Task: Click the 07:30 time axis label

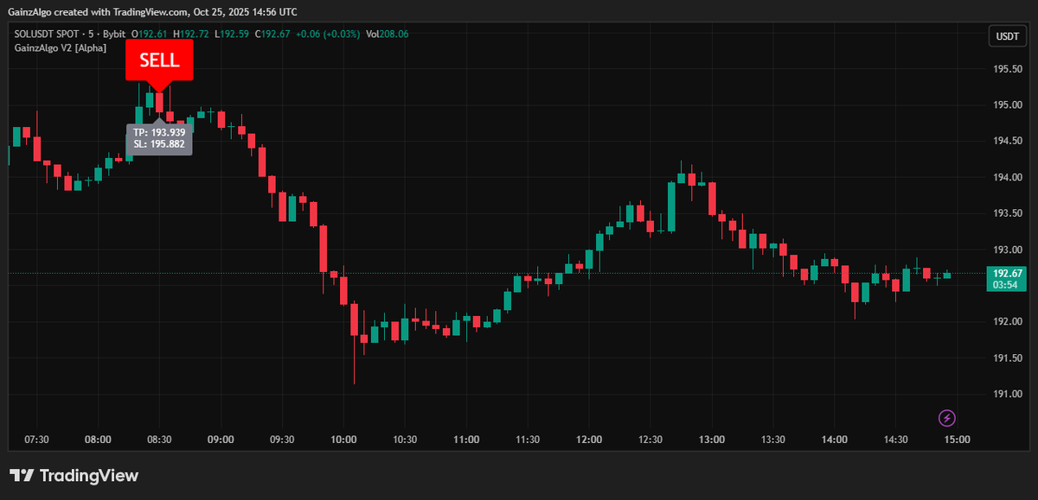Action: 37,440
